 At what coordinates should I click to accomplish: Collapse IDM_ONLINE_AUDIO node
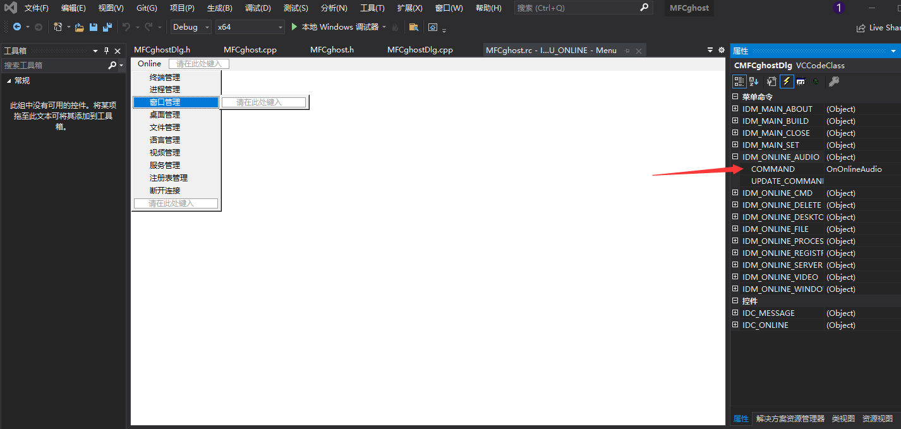coord(735,157)
